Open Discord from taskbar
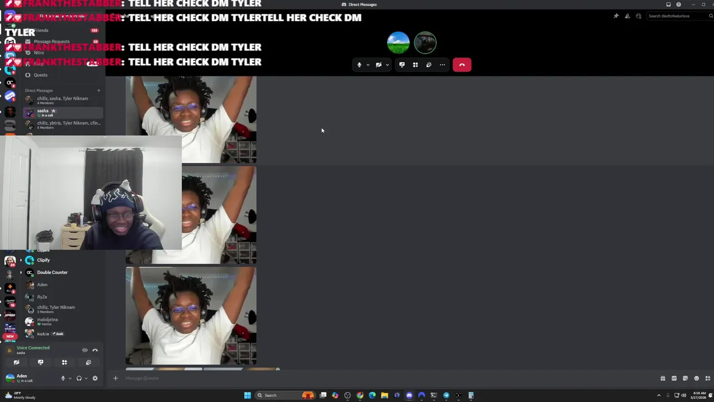 409,395
